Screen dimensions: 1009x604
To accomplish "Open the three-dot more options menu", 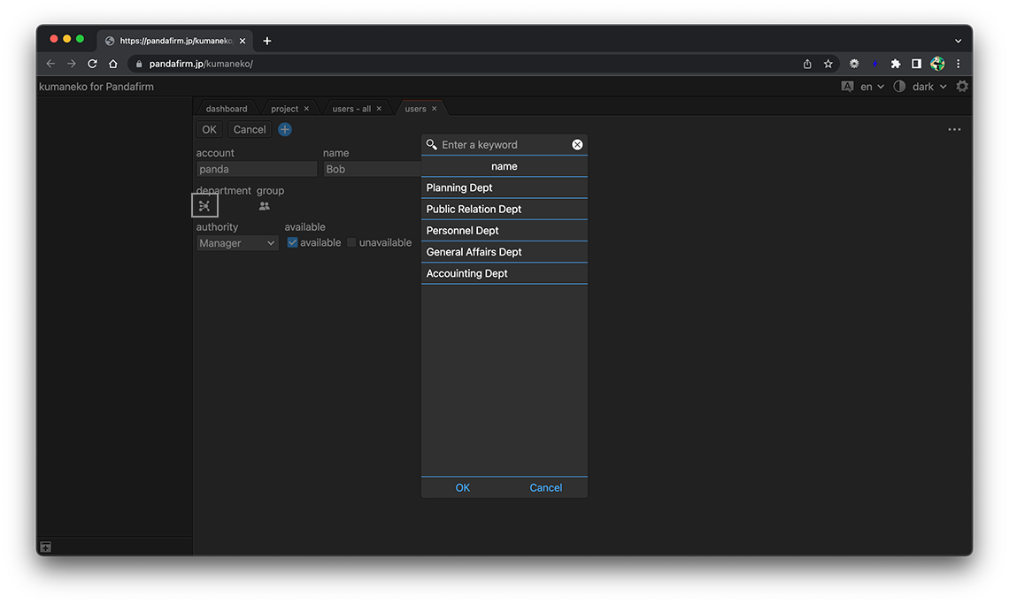I will pos(954,129).
